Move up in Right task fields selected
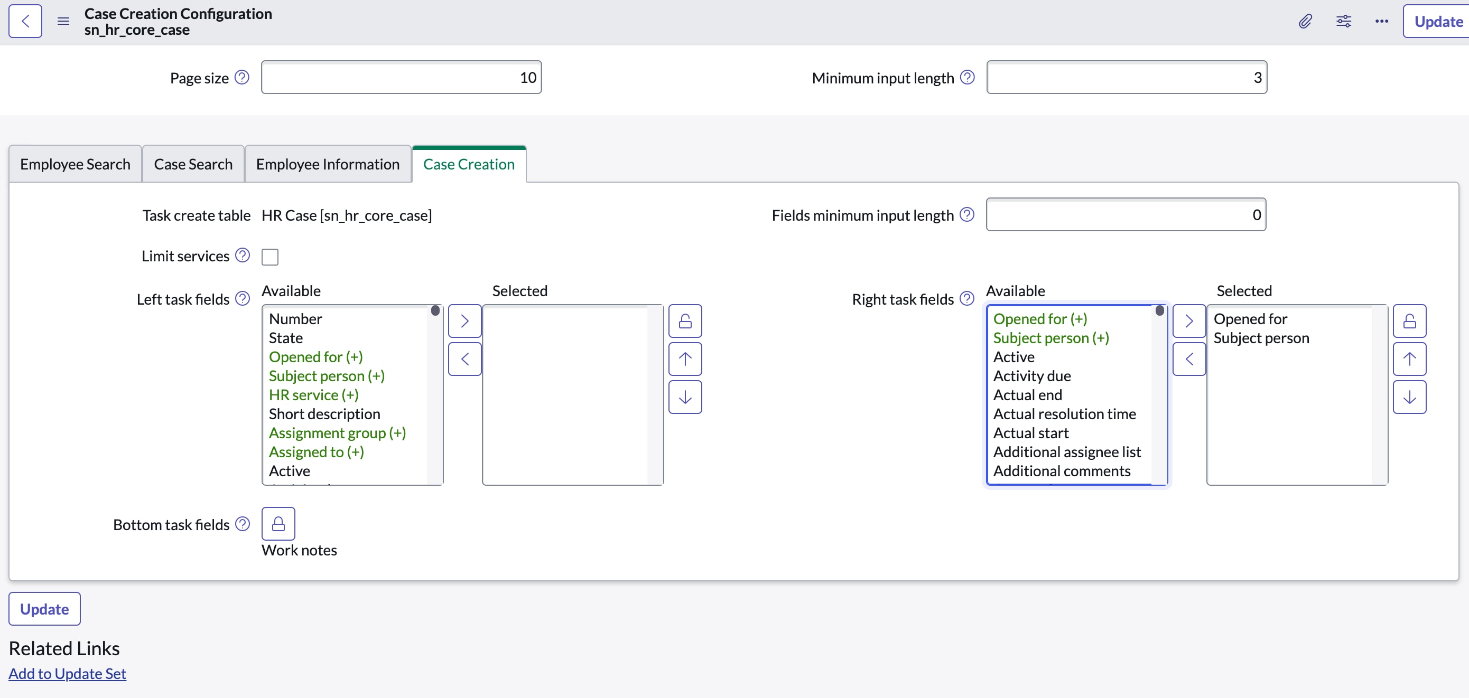This screenshot has height=698, width=1469. point(1409,359)
